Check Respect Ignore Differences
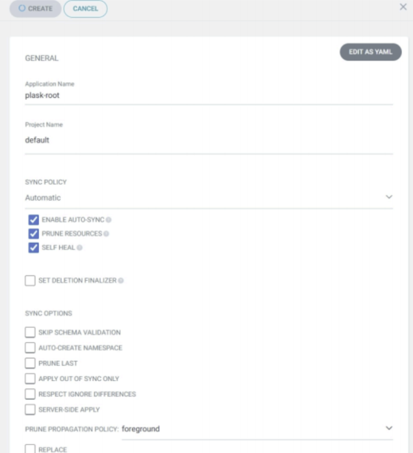The width and height of the screenshot is (413, 453). (x=30, y=394)
